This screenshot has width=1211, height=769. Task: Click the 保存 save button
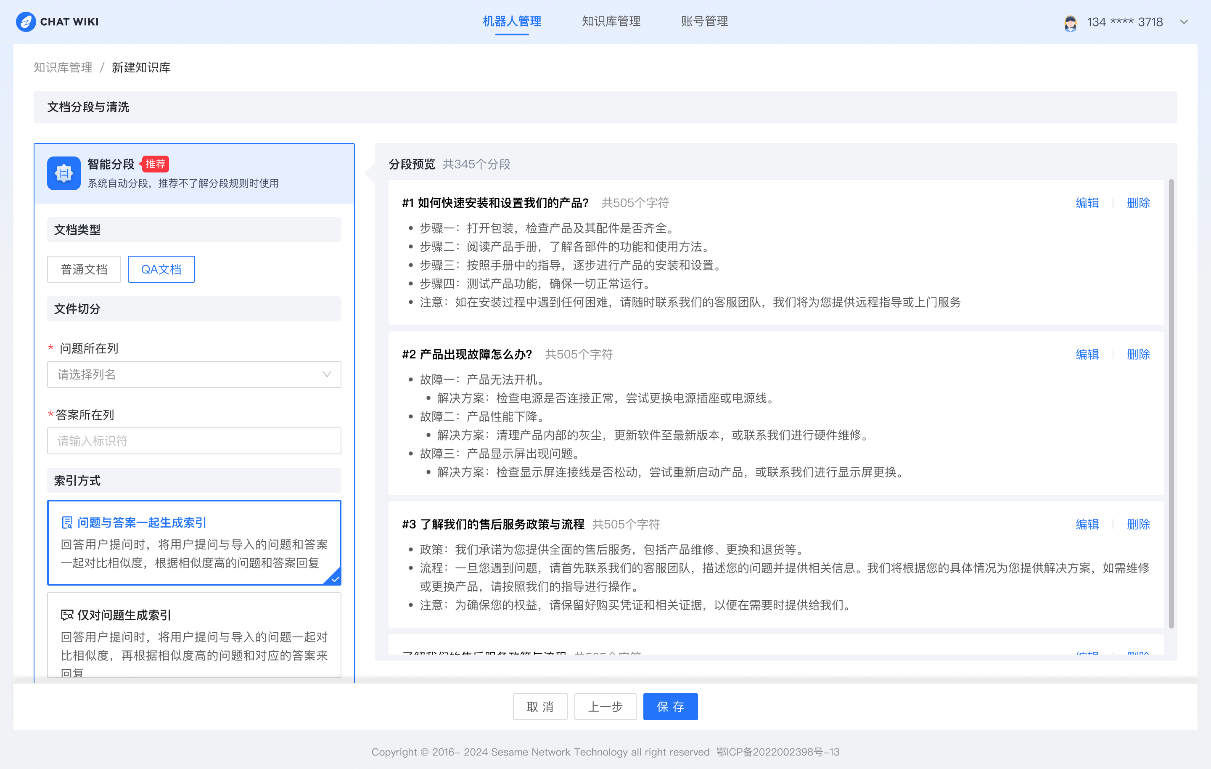tap(670, 707)
